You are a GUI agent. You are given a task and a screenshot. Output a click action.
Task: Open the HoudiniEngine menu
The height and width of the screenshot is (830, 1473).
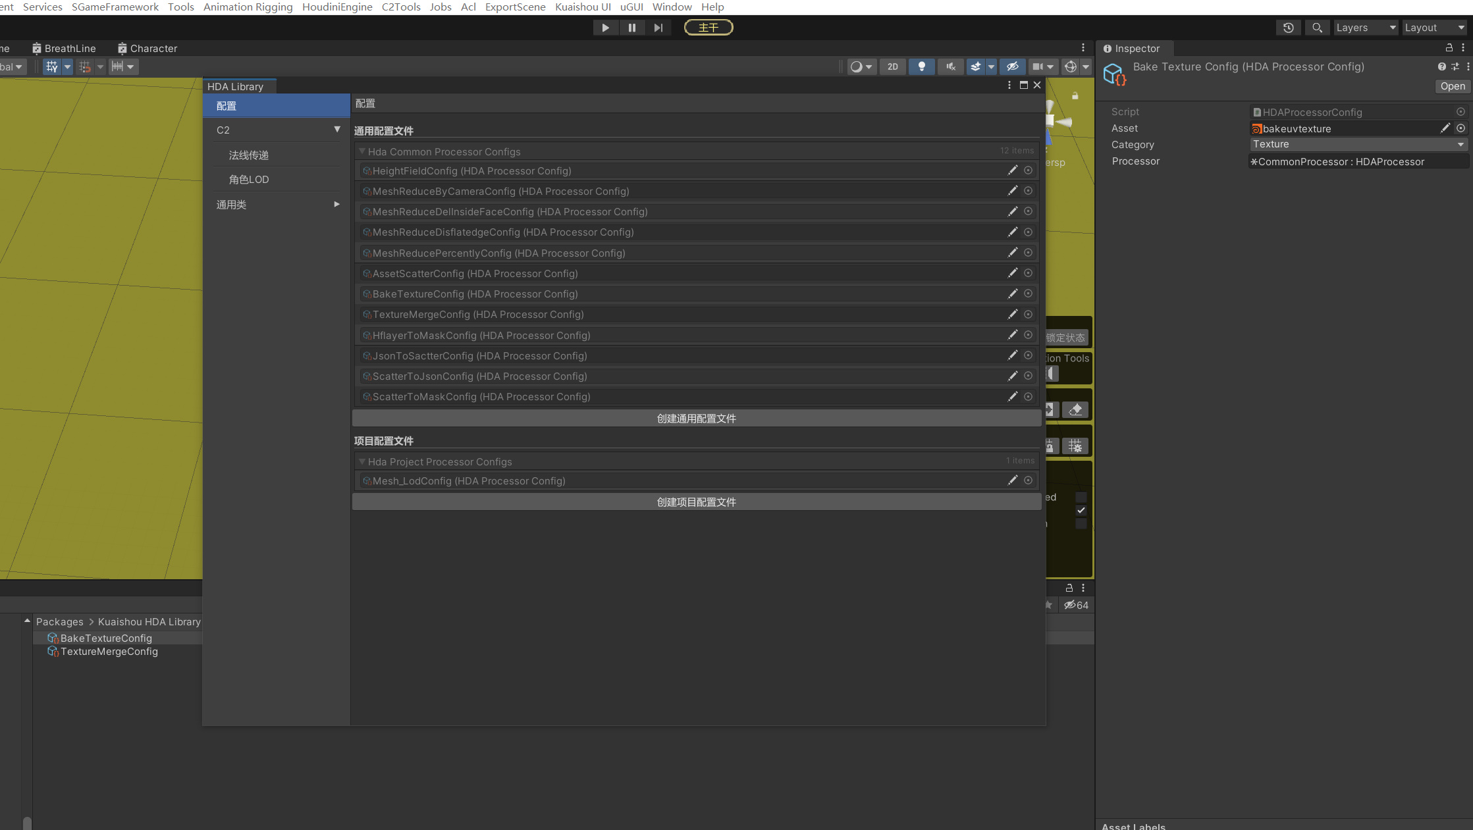[x=337, y=7]
